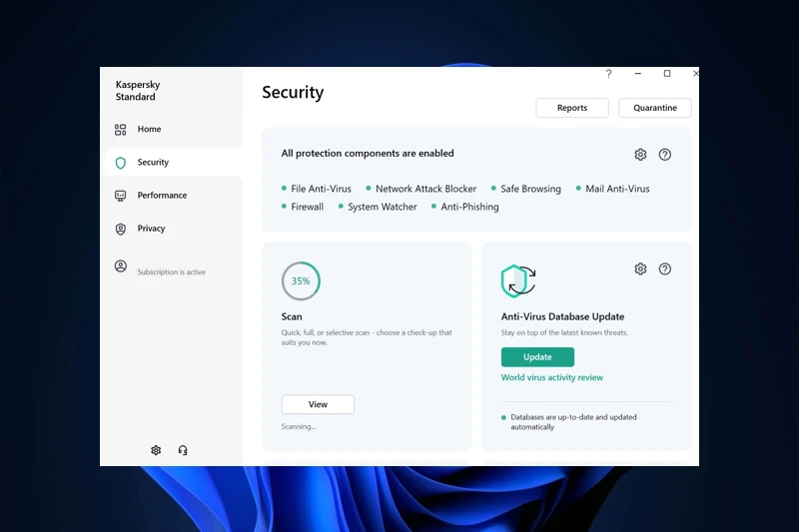Image resolution: width=799 pixels, height=532 pixels.
Task: Open the Subscription is active link
Action: pyautogui.click(x=171, y=272)
